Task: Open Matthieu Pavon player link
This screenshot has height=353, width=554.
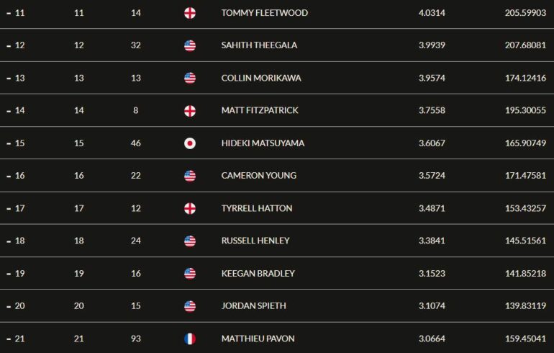Action: (x=258, y=339)
